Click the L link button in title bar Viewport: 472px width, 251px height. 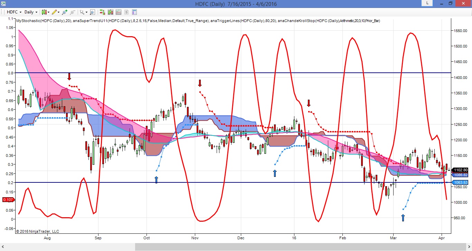pyautogui.click(x=427, y=3)
